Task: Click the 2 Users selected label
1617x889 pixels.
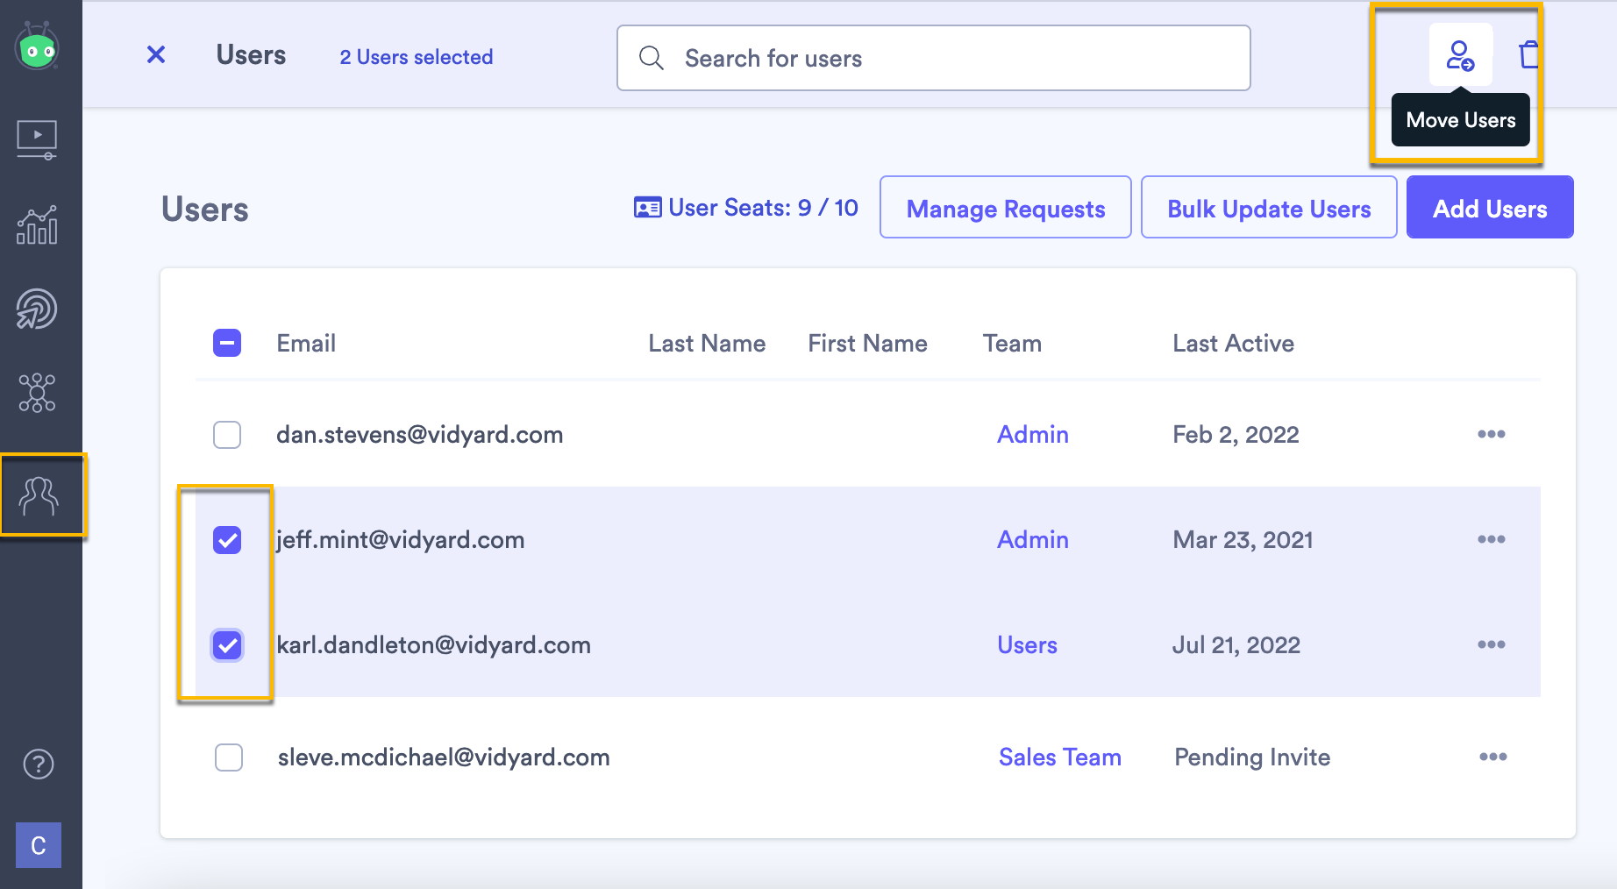Action: click(x=417, y=57)
